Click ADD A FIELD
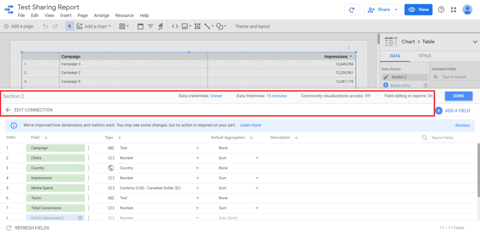 [x=452, y=111]
